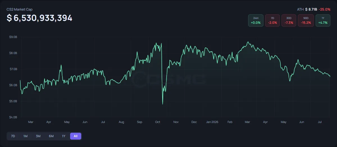Viewport: 337px width, 147px height.
Task: Click the Sep x-axis label
Action: [x=140, y=122]
